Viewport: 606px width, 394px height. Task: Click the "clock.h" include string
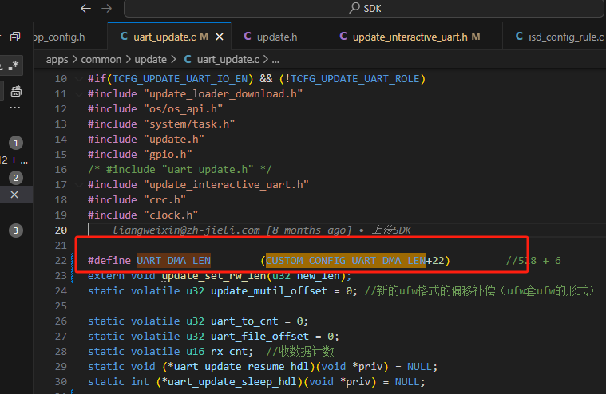click(171, 215)
